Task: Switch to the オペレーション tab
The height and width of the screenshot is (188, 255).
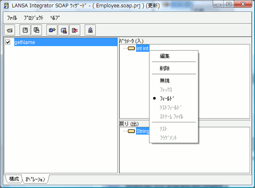Action: (x=35, y=179)
